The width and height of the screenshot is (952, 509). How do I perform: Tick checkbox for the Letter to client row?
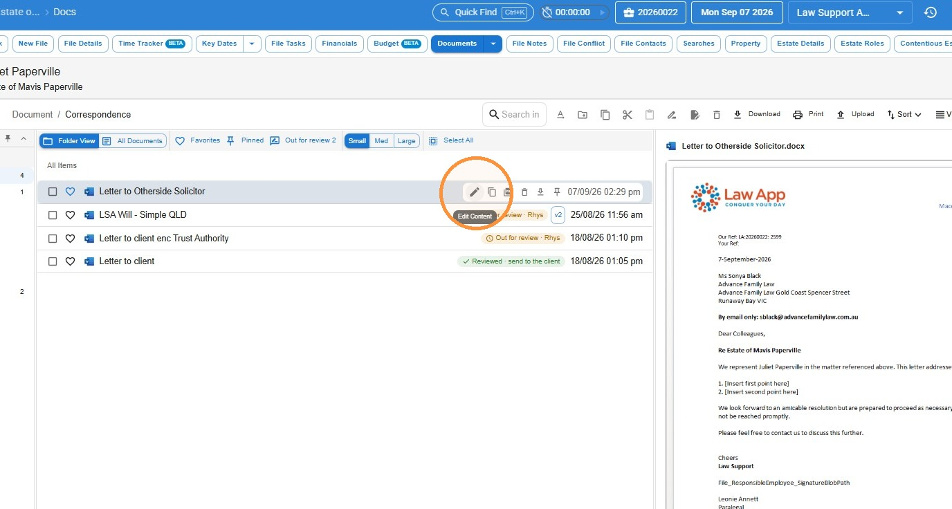53,261
